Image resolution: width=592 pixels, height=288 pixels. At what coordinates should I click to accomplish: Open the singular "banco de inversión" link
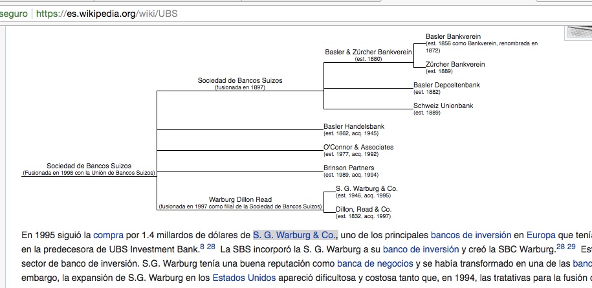pyautogui.click(x=421, y=249)
